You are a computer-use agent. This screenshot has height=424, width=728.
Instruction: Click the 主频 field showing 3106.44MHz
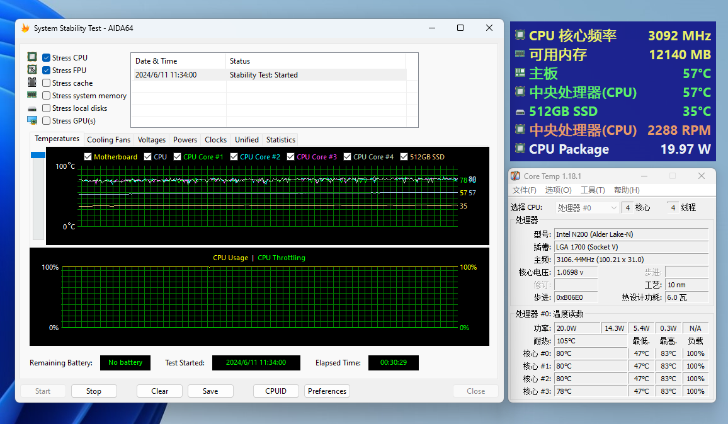[632, 260]
